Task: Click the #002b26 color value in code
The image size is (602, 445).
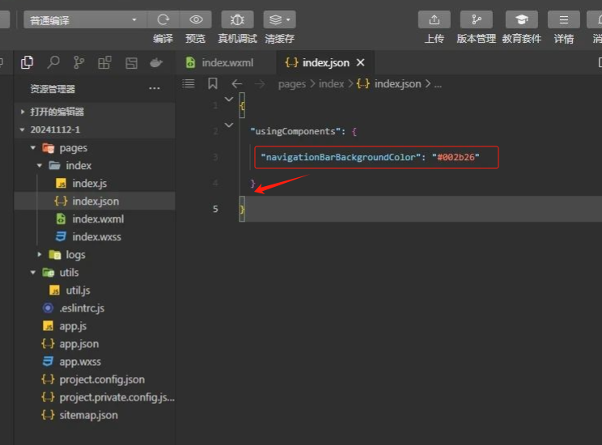Action: pyautogui.click(x=456, y=157)
